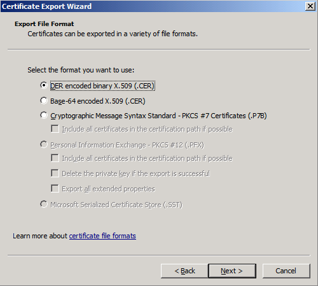Click the Certificate Export Wizard title bar
This screenshot has height=286, width=318.
tap(153, 6)
